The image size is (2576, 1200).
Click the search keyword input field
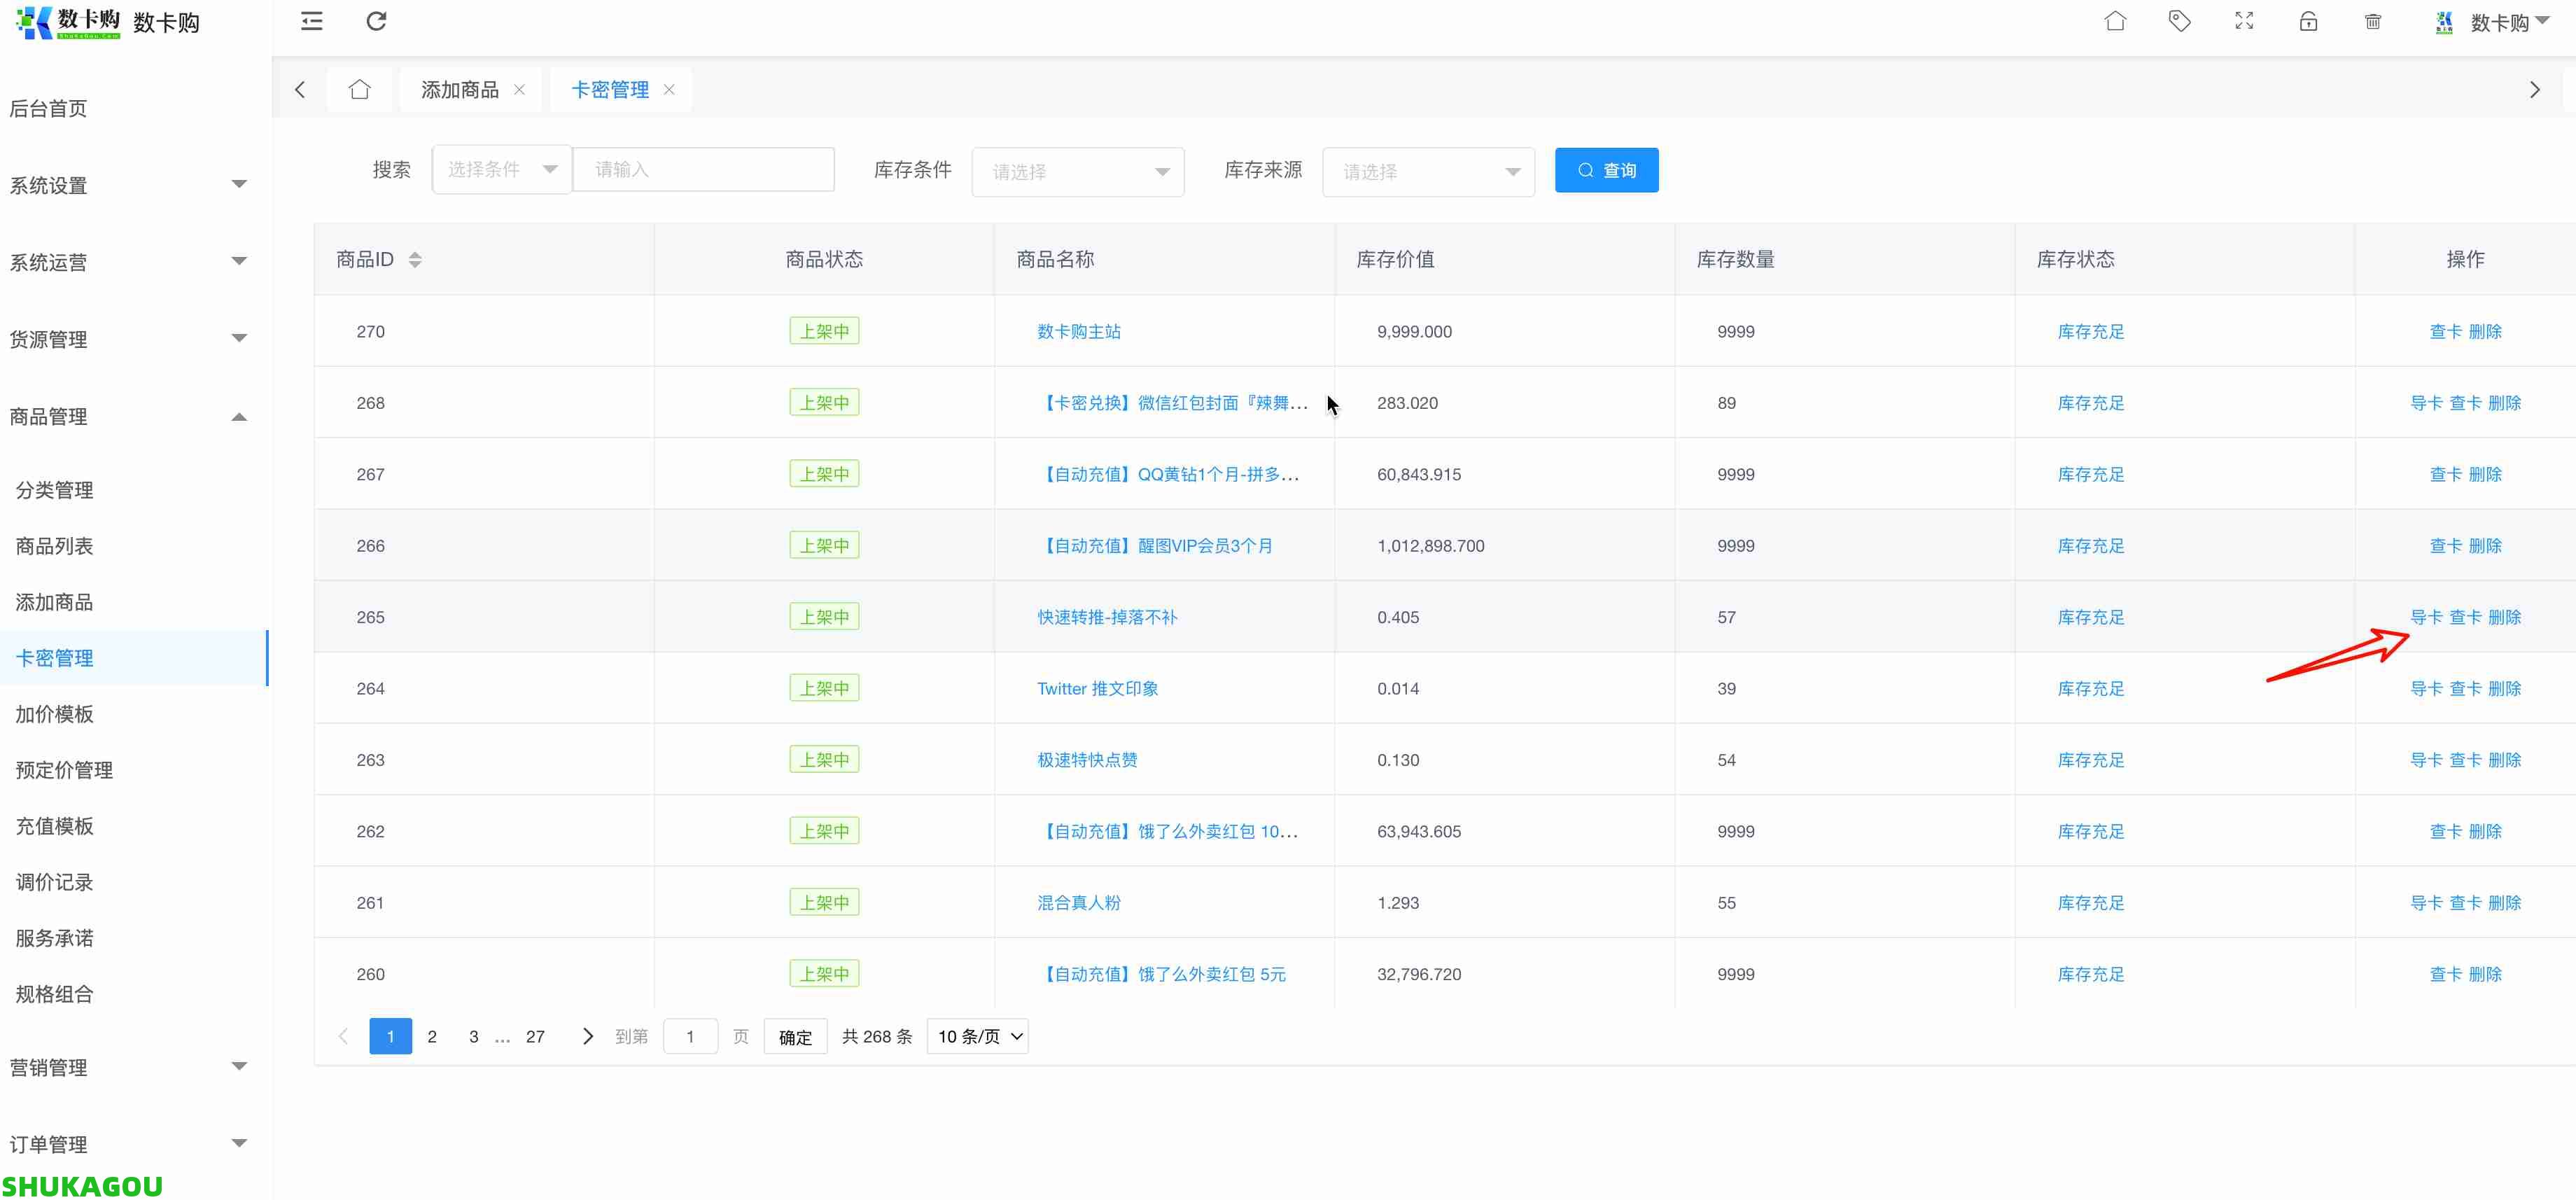pos(703,169)
